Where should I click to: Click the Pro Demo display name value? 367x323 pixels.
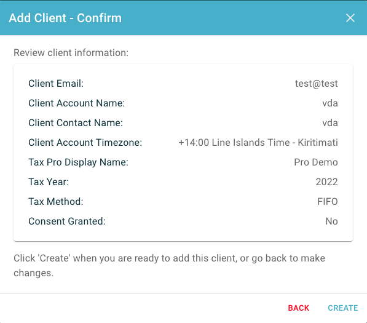(x=316, y=162)
